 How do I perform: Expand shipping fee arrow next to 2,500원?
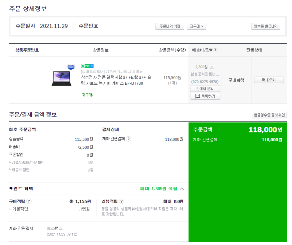coord(212,67)
